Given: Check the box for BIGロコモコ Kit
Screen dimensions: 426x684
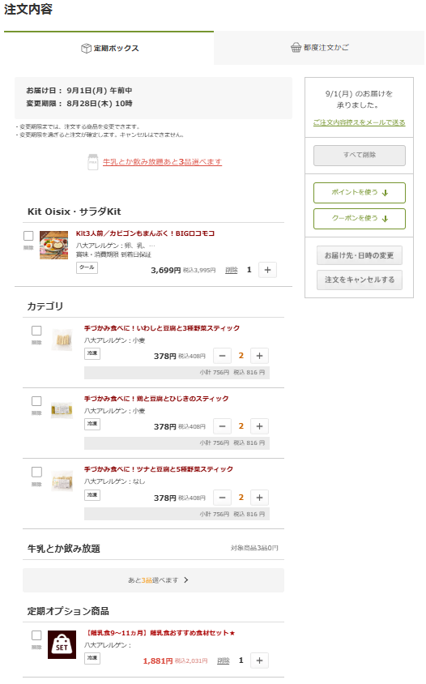Looking at the screenshot, I should coord(28,236).
